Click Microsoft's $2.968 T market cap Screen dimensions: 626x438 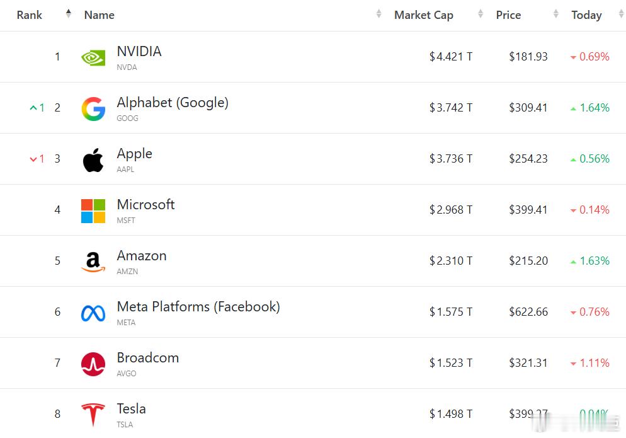point(451,210)
